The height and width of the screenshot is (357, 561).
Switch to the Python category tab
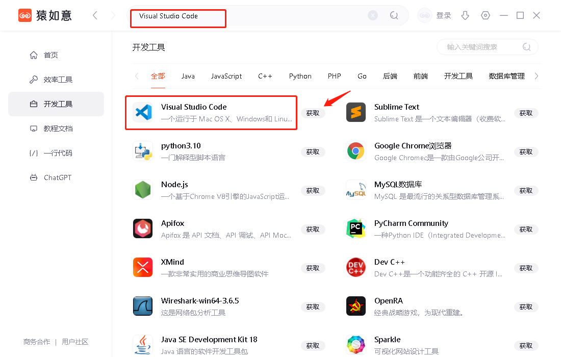point(300,75)
